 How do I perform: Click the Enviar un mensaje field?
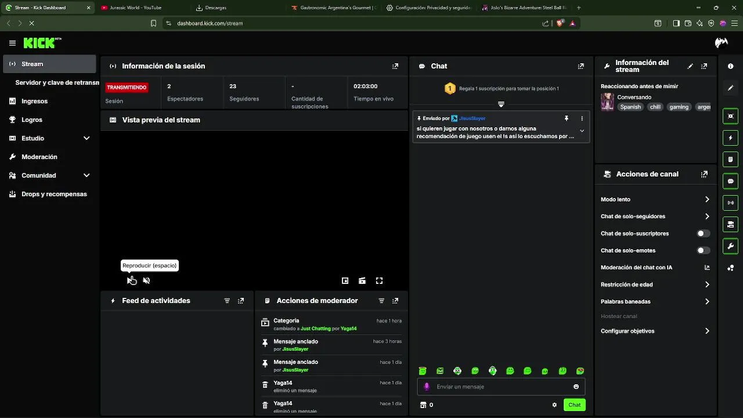[501, 387]
